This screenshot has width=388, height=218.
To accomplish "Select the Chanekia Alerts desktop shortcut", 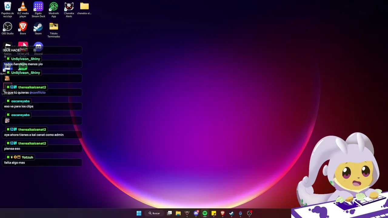I will tap(69, 10).
